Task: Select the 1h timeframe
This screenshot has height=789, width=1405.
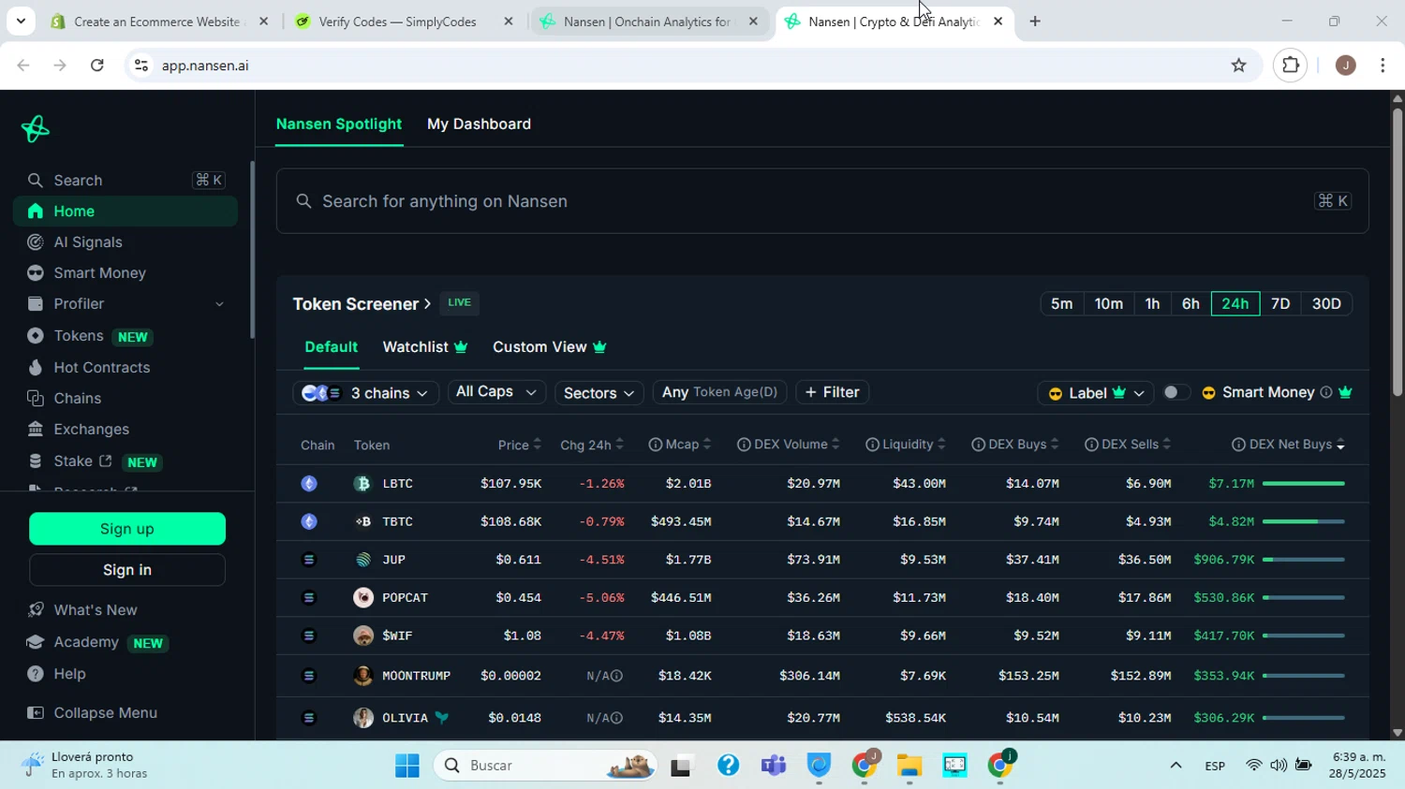Action: click(1152, 304)
